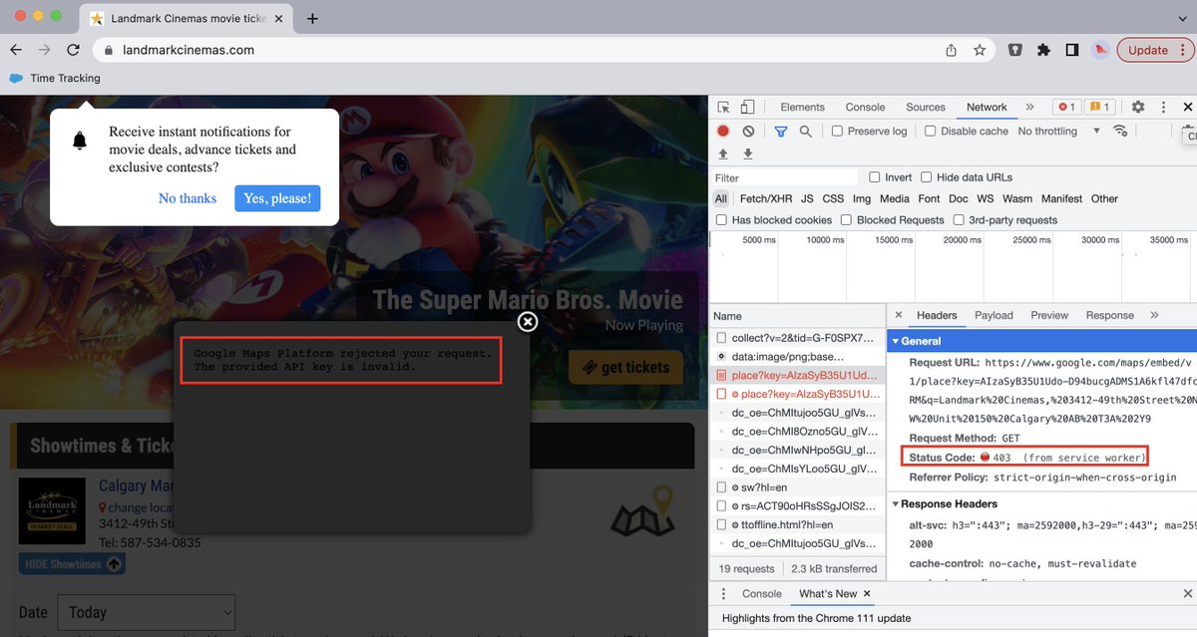1197x637 pixels.
Task: Filter requests by Img type
Action: click(x=862, y=198)
